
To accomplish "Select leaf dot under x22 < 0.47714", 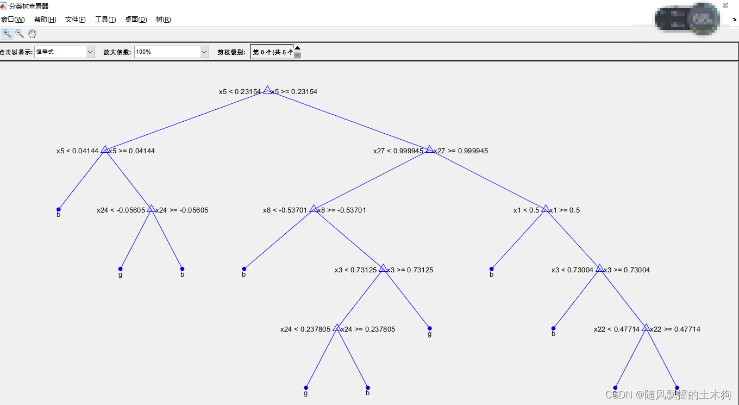I will click(615, 388).
